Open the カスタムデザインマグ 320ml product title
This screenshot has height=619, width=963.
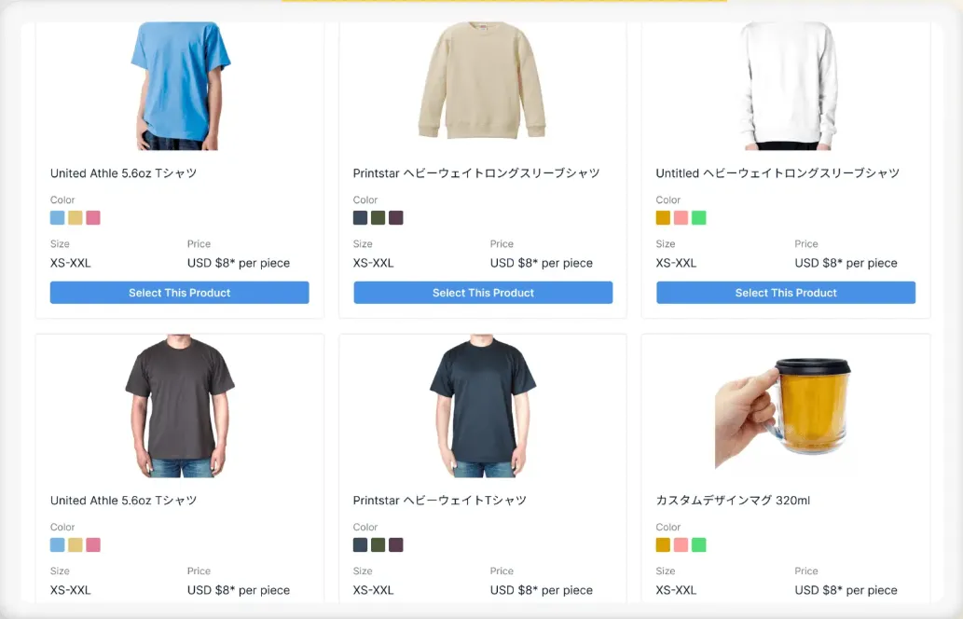click(x=733, y=501)
